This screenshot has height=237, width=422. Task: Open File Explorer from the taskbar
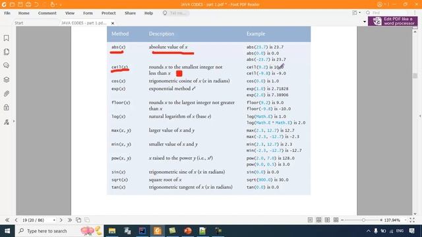pos(112,231)
